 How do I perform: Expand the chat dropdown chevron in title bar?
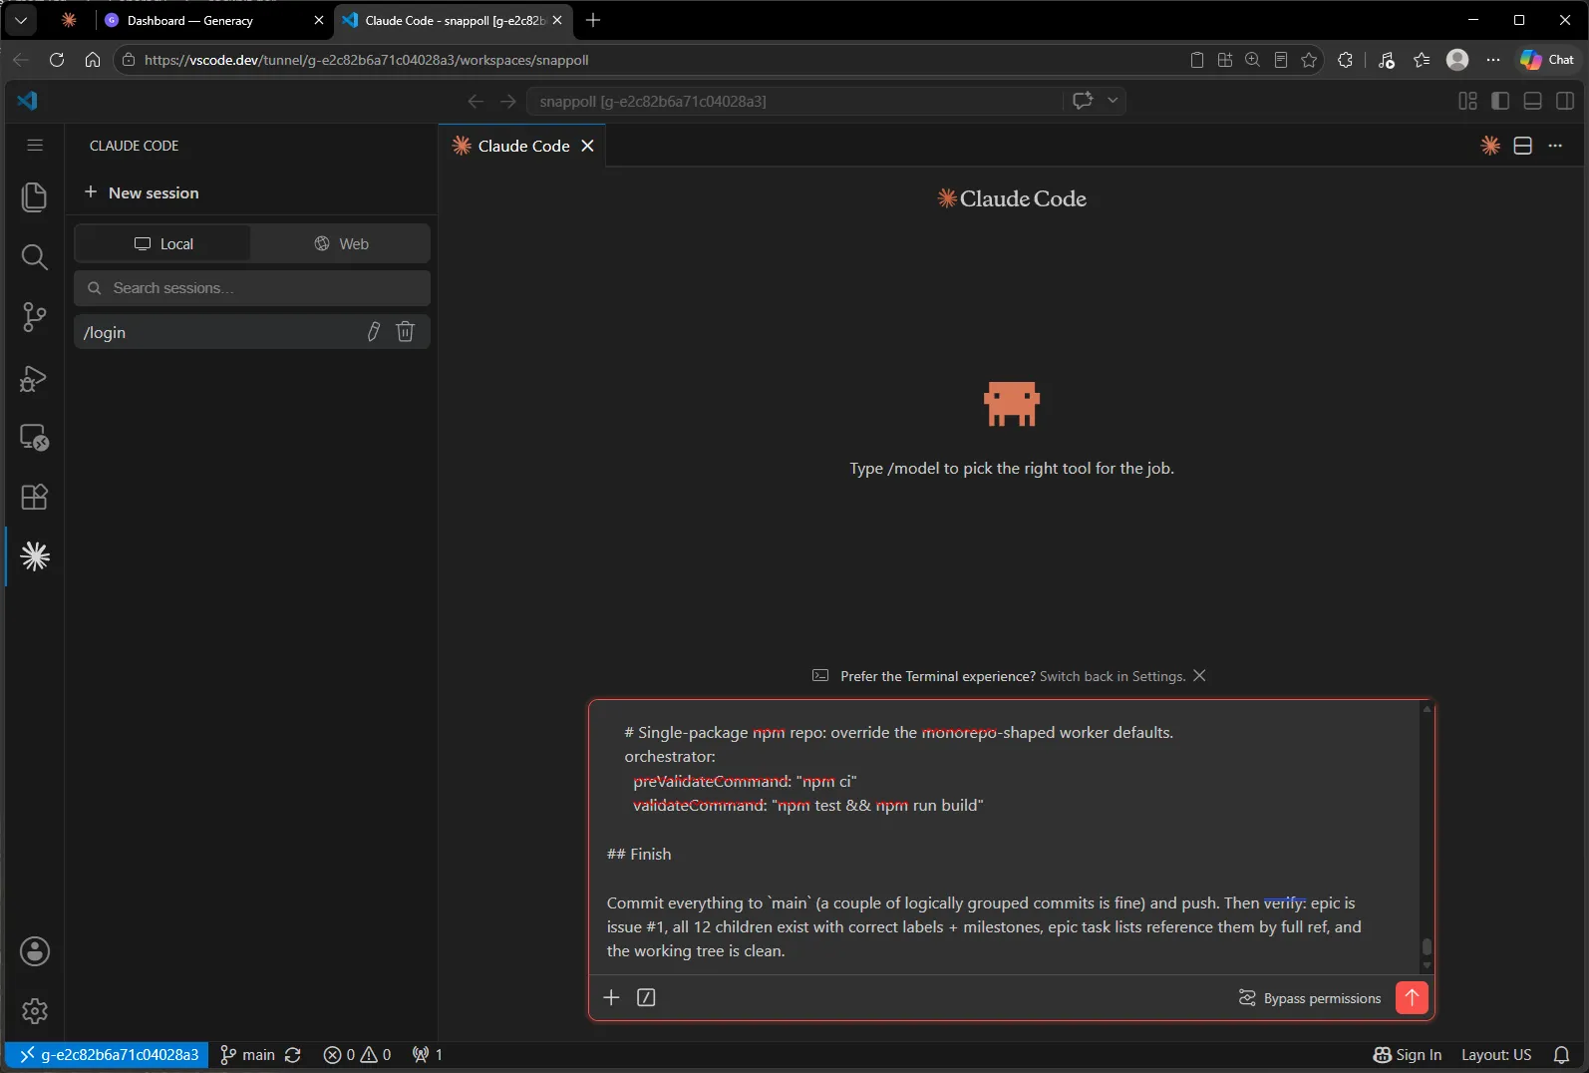1112,101
